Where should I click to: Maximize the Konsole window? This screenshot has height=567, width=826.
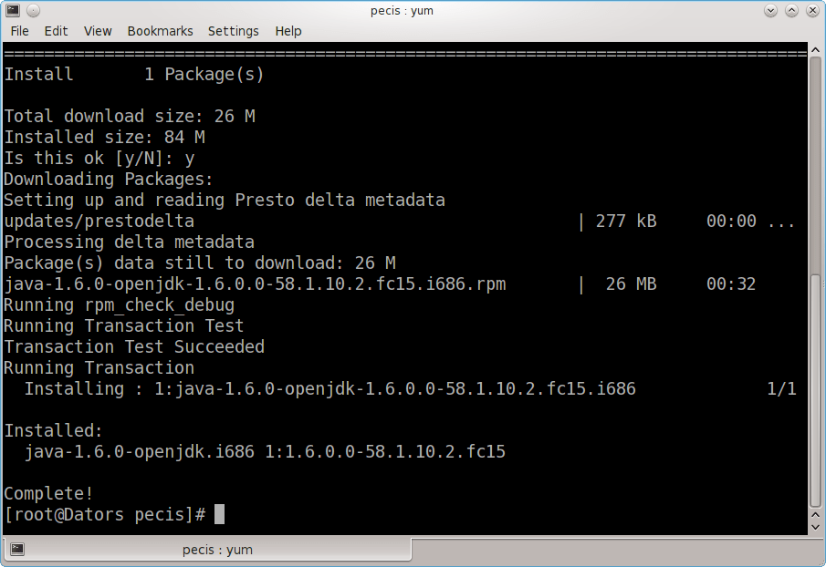[791, 10]
